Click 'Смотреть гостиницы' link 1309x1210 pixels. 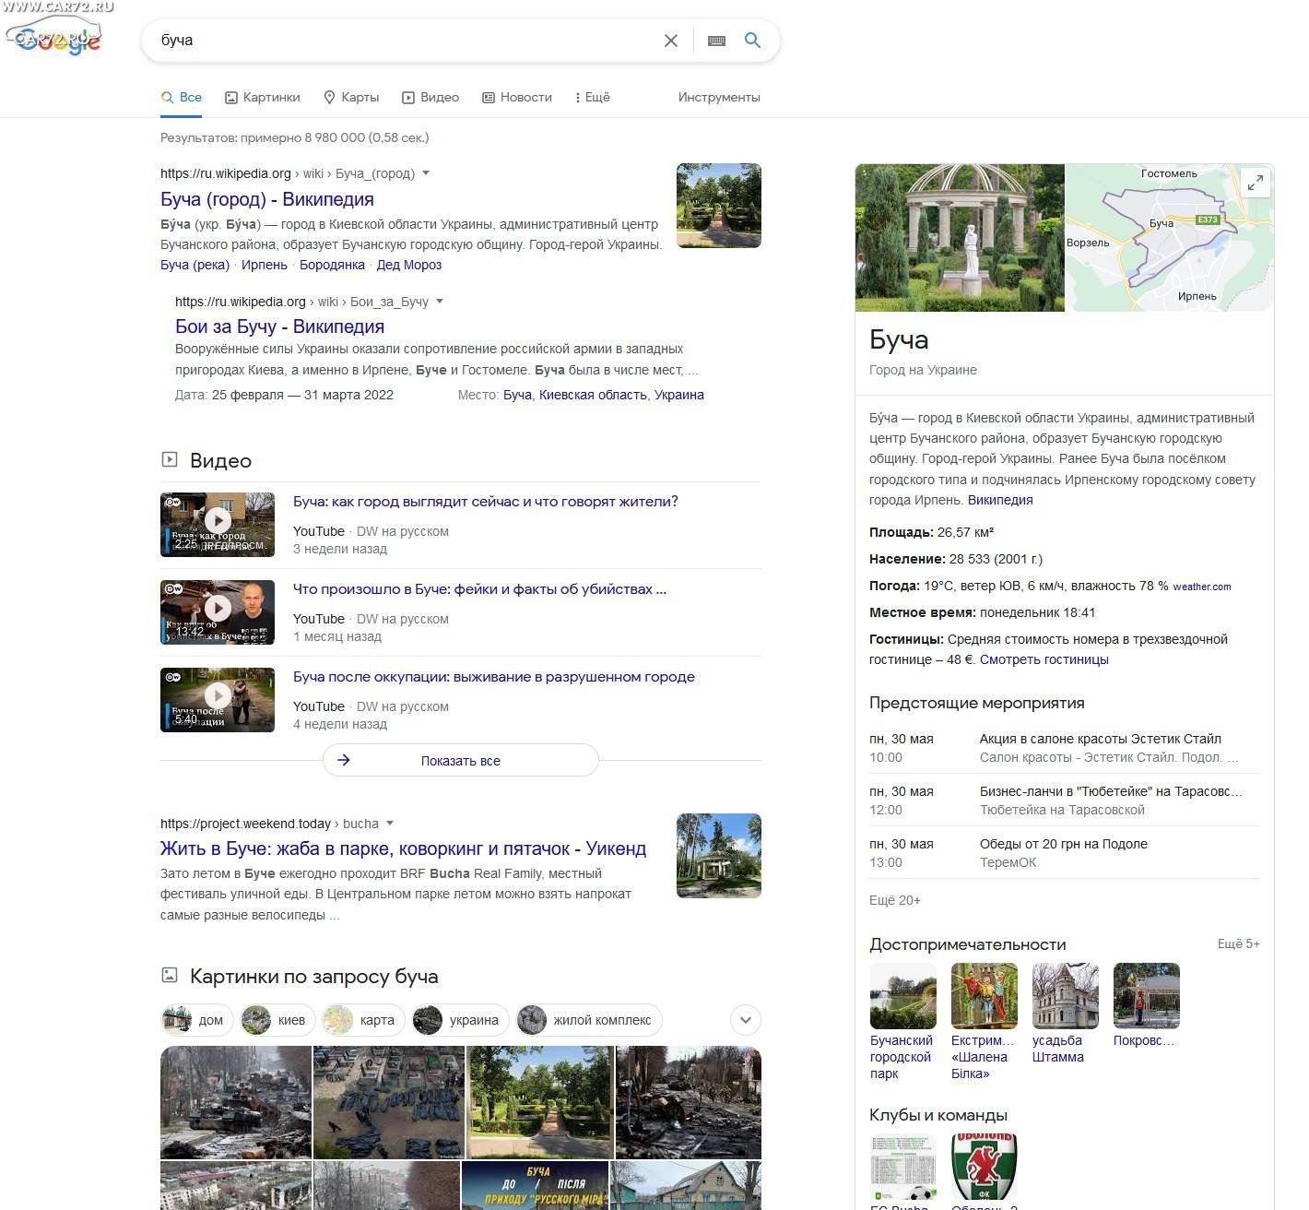[1044, 659]
